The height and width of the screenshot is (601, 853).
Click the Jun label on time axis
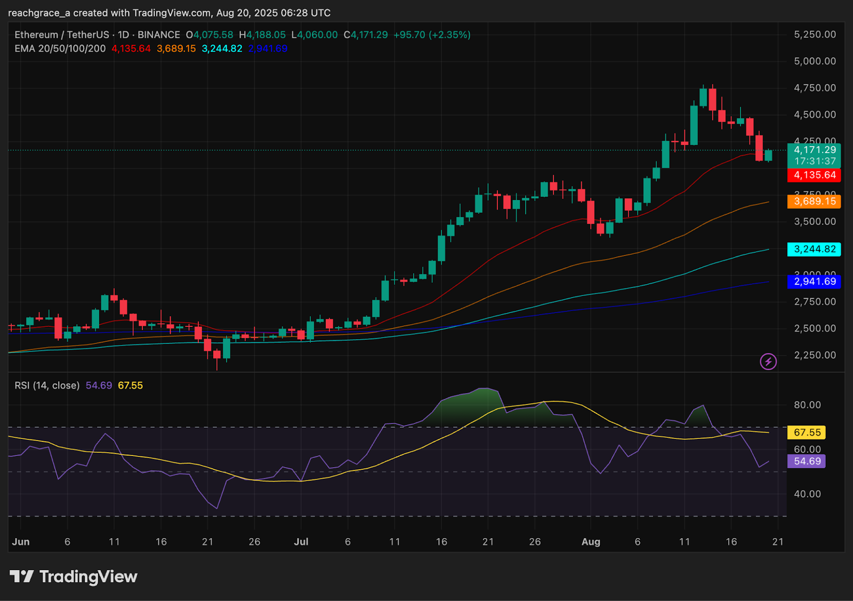[x=21, y=542]
